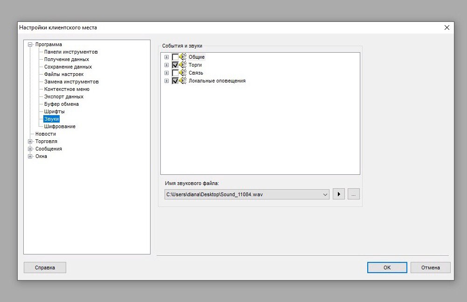The width and height of the screenshot is (467, 302).
Task: Expand the Сообщения tree node
Action: click(30, 149)
